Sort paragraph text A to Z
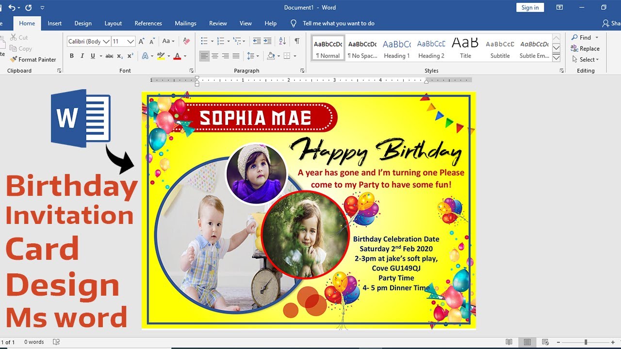Screen dimensions: 621x349 point(282,41)
